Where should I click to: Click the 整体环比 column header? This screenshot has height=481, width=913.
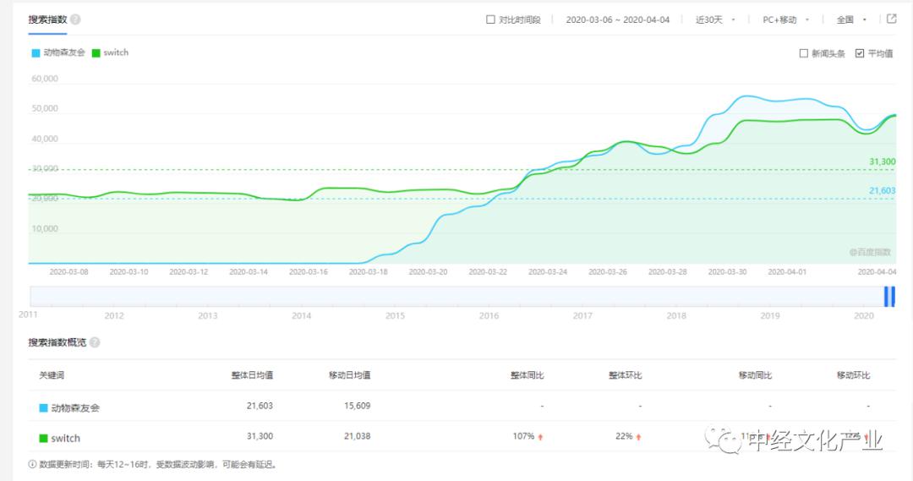coord(626,375)
